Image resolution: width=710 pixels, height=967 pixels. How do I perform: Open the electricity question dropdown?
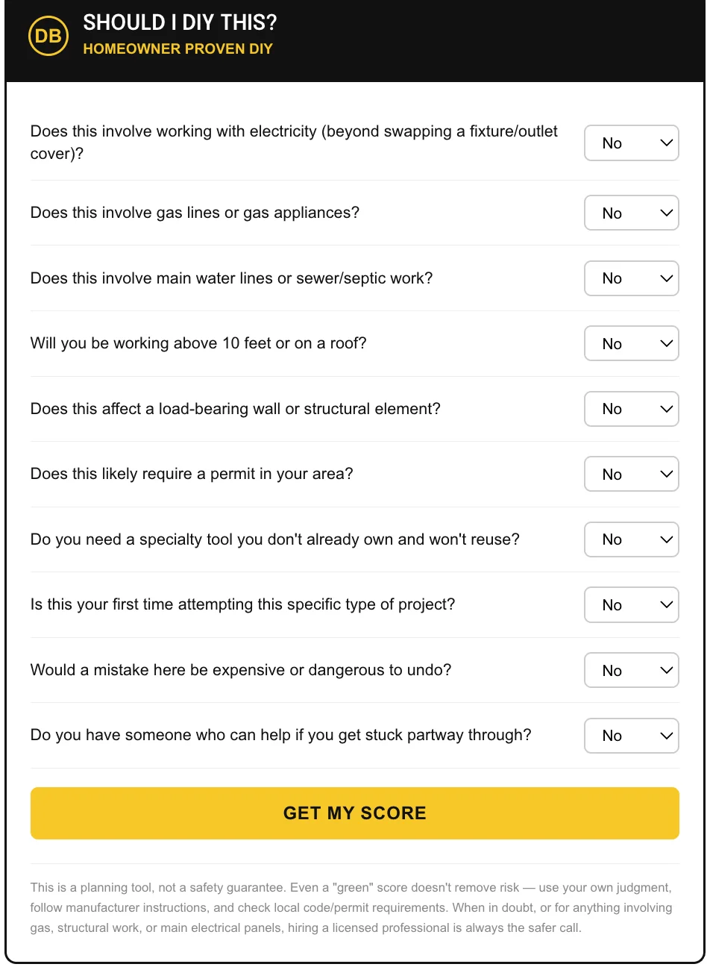pyautogui.click(x=631, y=143)
